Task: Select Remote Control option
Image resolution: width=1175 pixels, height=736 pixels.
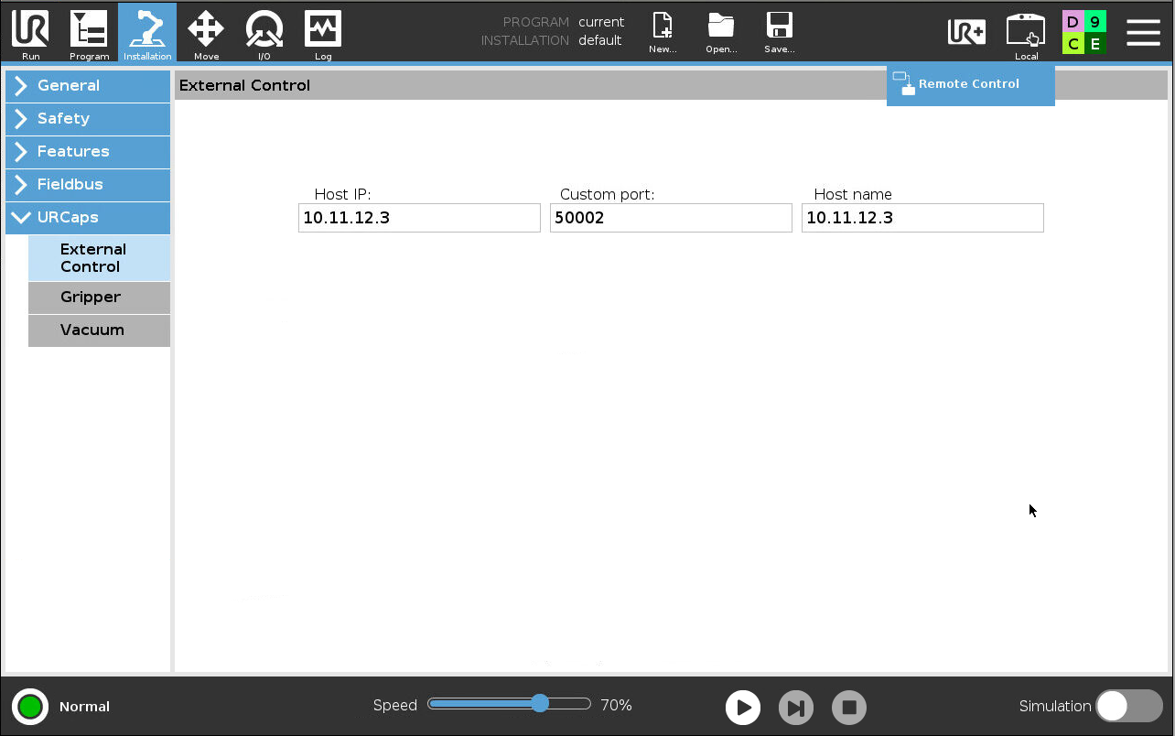Action: tap(969, 84)
